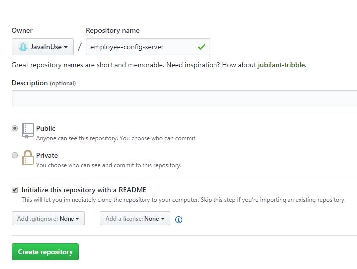Screen dimensions: 357x269
Task: Select the Public radio button
Action: (x=15, y=128)
